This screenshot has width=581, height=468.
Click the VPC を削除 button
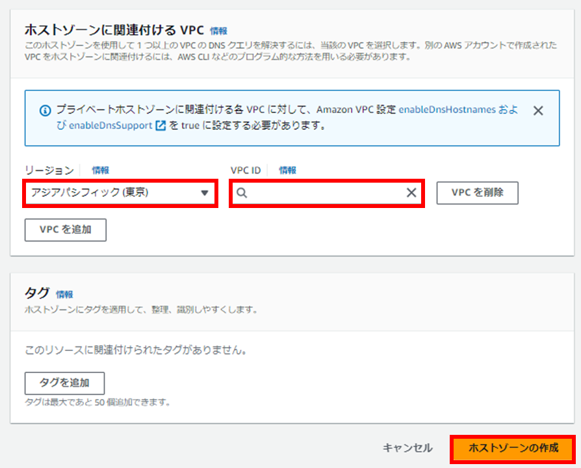click(x=477, y=192)
